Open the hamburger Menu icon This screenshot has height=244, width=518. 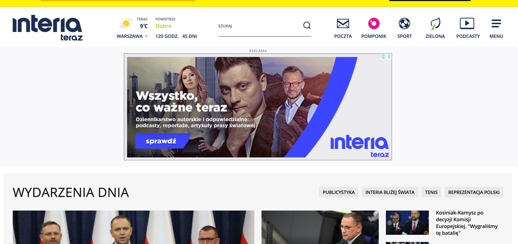tap(496, 23)
